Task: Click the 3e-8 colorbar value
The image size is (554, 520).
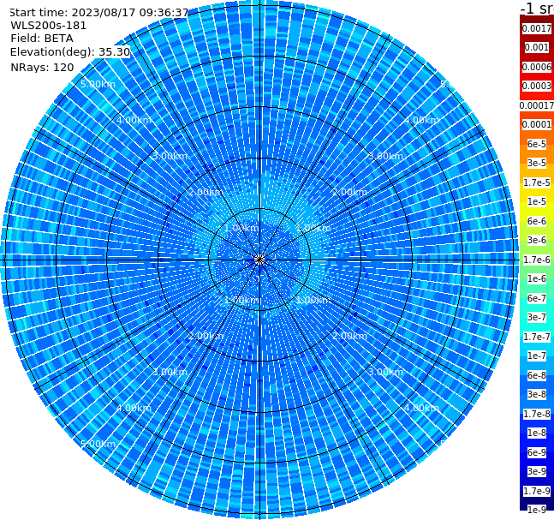Action: pyautogui.click(x=537, y=394)
